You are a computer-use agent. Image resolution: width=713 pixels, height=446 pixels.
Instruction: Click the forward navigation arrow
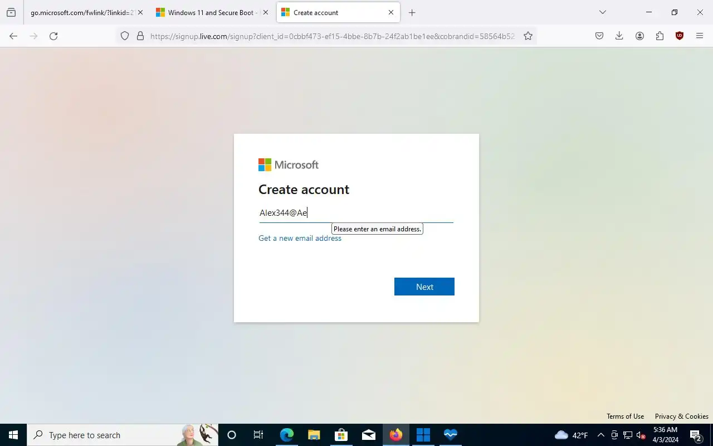point(33,36)
